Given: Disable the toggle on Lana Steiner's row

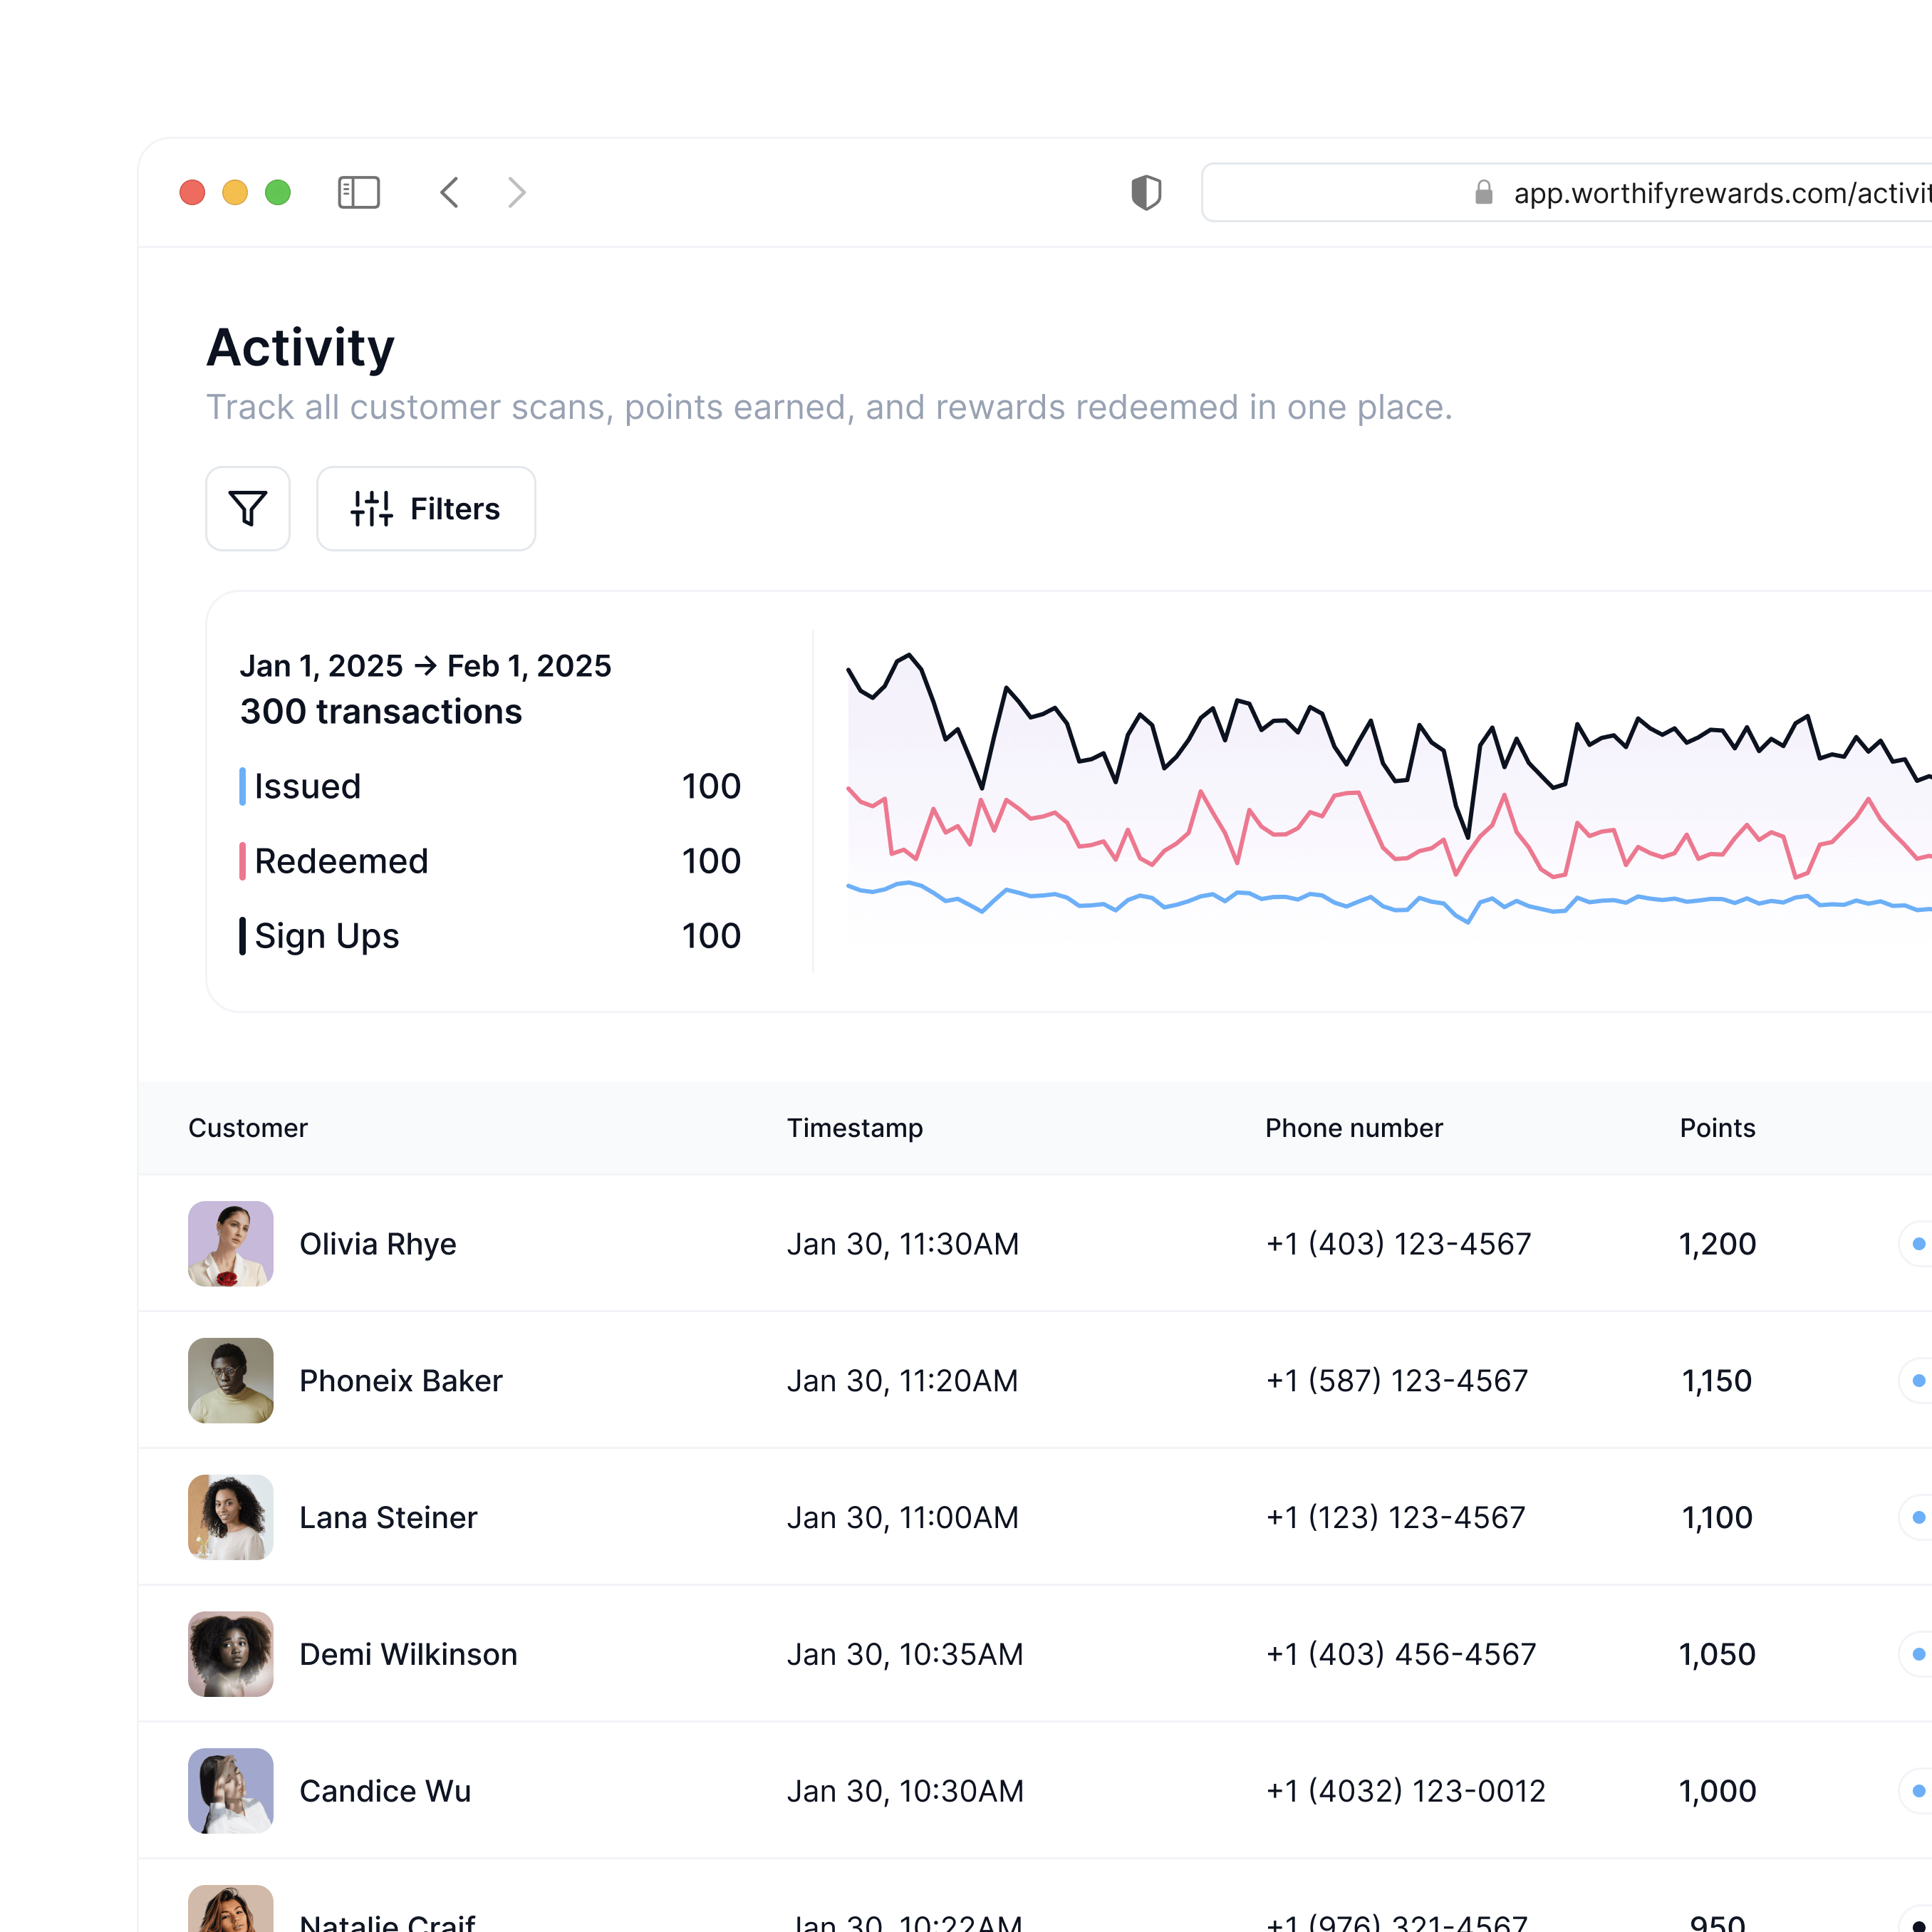Looking at the screenshot, I should pyautogui.click(x=1918, y=1517).
